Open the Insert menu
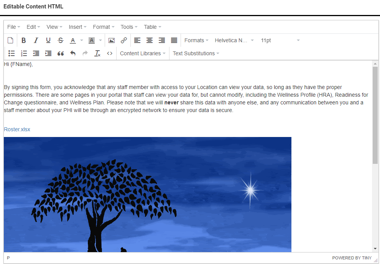 pyautogui.click(x=78, y=27)
